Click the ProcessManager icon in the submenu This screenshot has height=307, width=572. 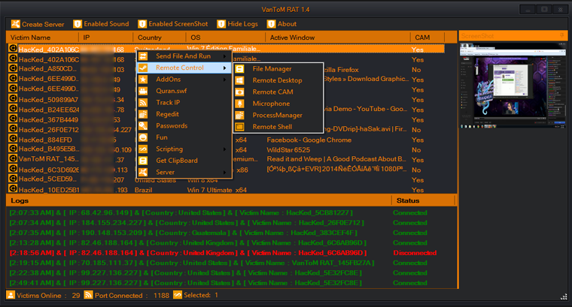pyautogui.click(x=239, y=116)
